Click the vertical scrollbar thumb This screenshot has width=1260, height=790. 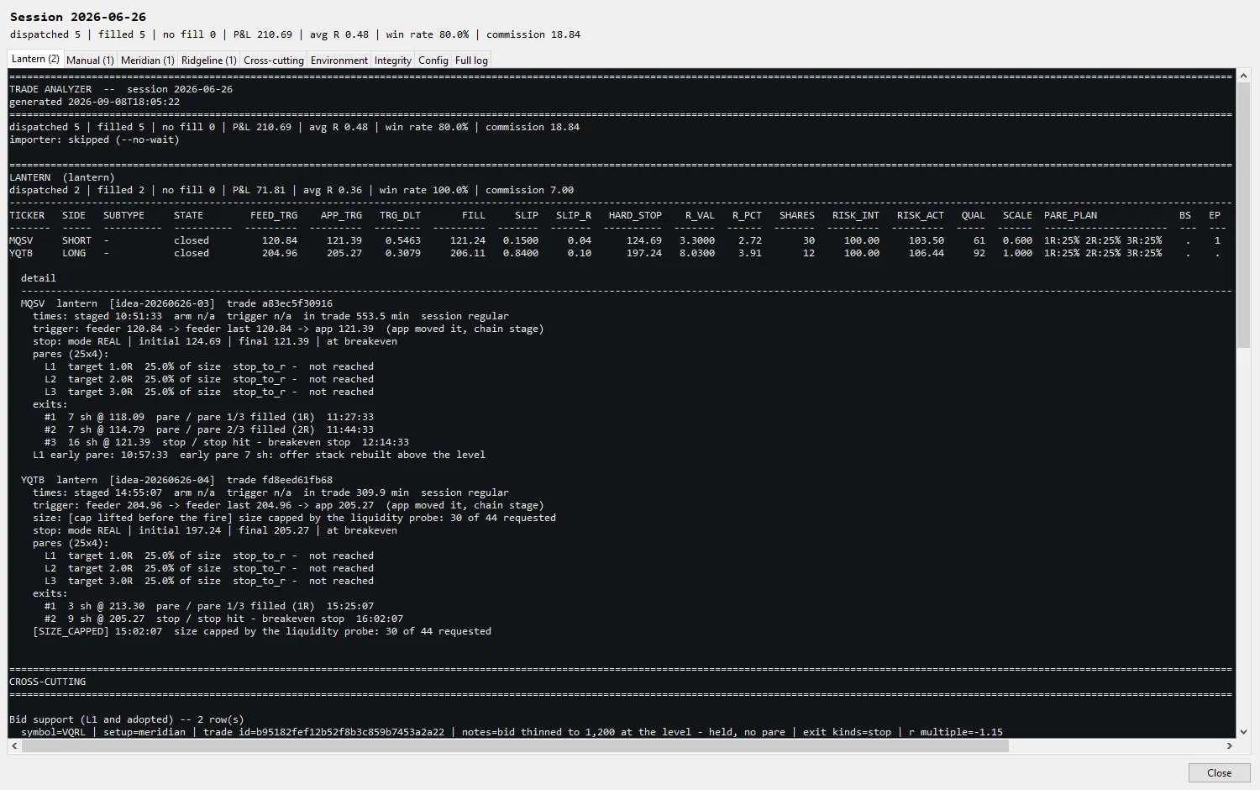point(1243,215)
